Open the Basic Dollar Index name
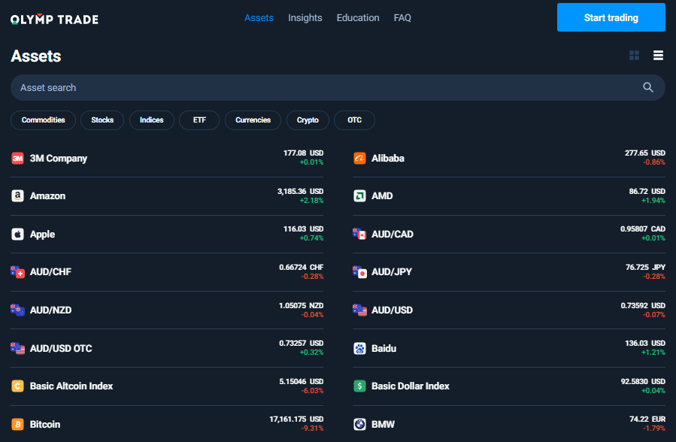 pos(411,386)
